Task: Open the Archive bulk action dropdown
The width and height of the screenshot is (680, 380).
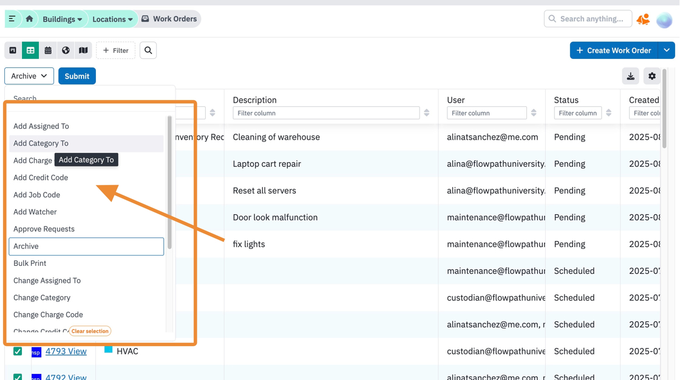Action: 29,76
